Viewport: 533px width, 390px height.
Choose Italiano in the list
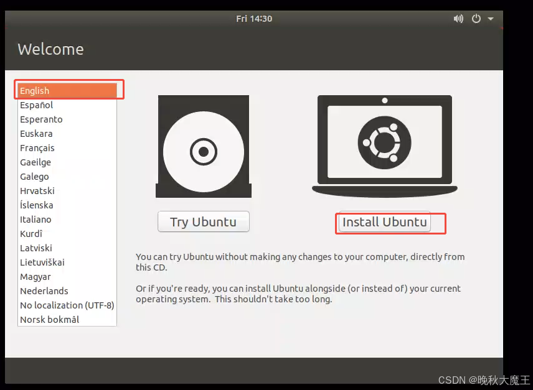[x=67, y=220]
